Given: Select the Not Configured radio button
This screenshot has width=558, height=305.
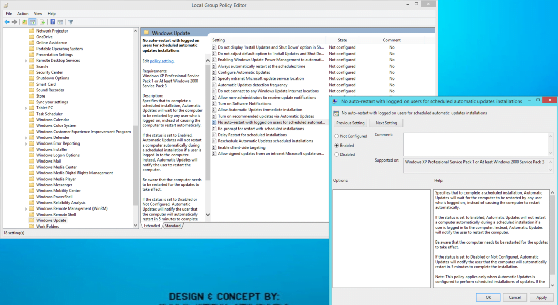Looking at the screenshot, I should click(x=336, y=136).
